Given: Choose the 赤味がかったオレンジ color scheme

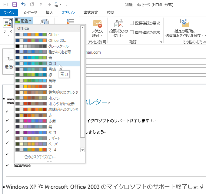Looking at the screenshot, I should tap(48, 109).
